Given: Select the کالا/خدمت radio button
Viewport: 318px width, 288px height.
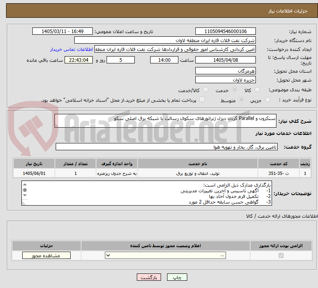Looking at the screenshot, I should 206,90.
